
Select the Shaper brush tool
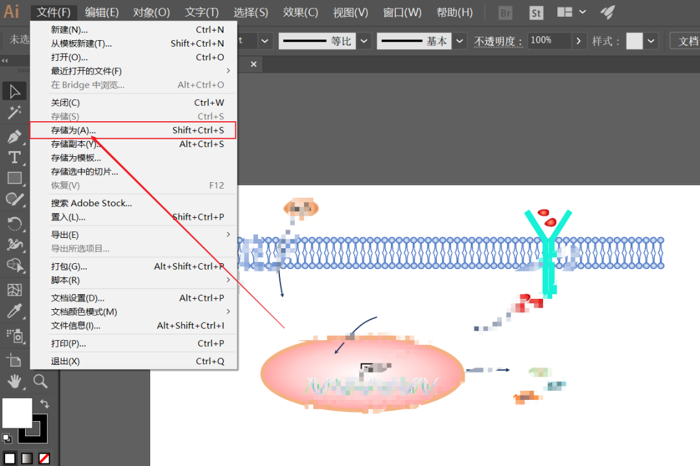[14, 199]
